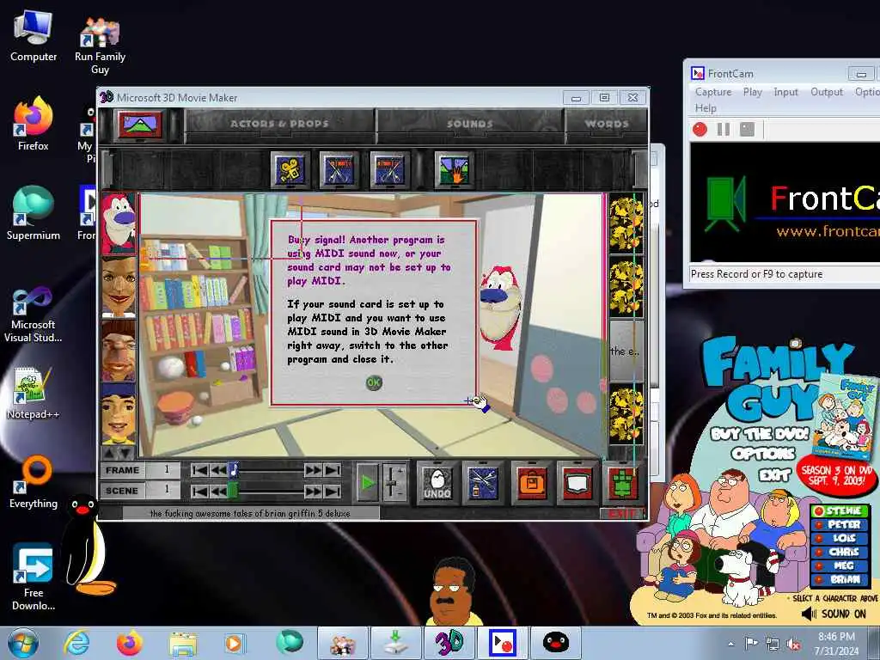Click OK in the MIDI busy signal dialog
The height and width of the screenshot is (660, 880).
[373, 382]
